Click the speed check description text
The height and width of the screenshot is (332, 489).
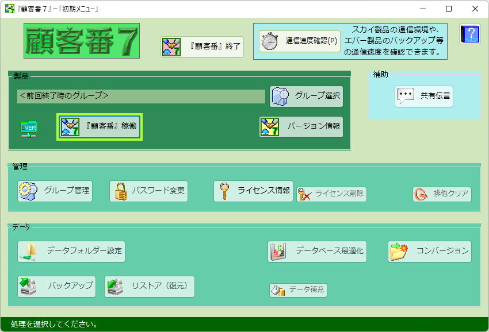[394, 41]
